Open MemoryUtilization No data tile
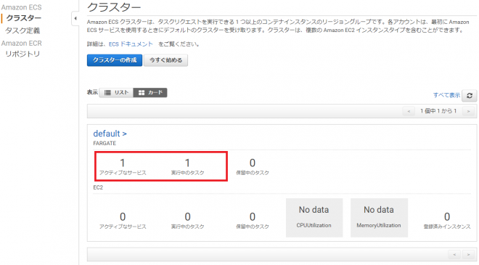 coord(379,218)
